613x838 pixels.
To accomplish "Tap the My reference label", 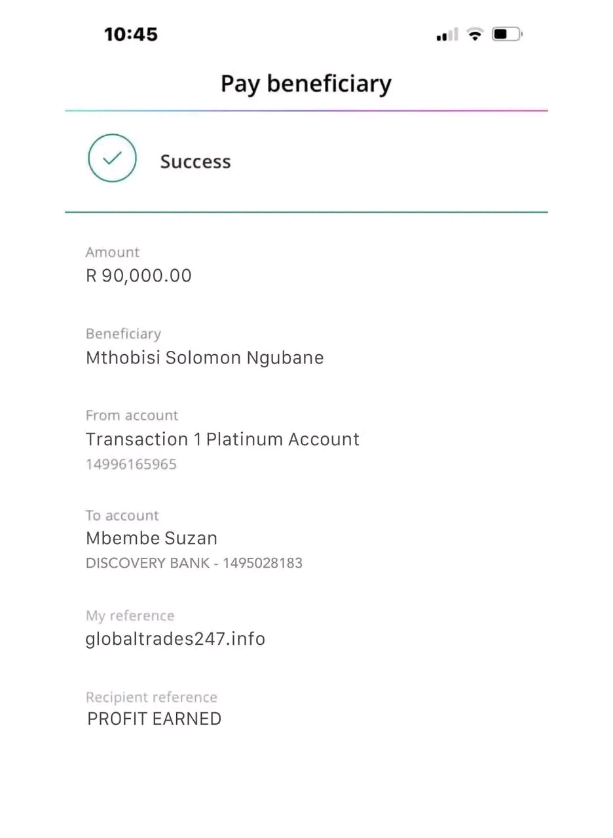I will click(130, 615).
